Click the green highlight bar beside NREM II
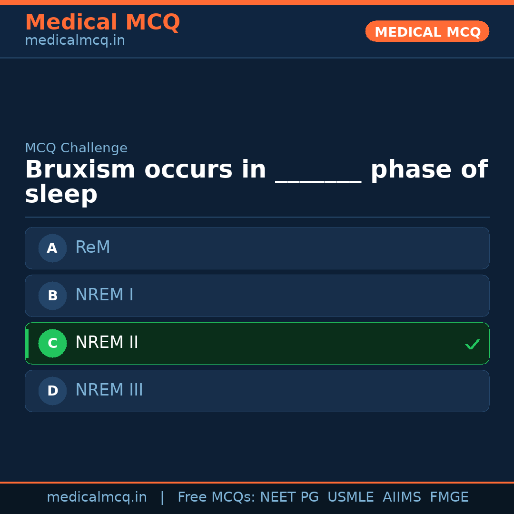The width and height of the screenshot is (514, 514). coord(26,343)
